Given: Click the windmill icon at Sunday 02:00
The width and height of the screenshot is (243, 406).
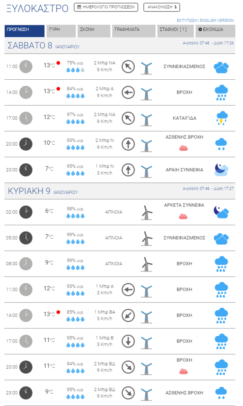Looking at the screenshot, I should pos(147,213).
